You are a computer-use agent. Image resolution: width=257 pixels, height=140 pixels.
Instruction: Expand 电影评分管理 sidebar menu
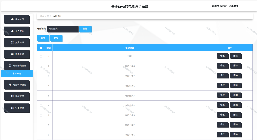point(17,85)
